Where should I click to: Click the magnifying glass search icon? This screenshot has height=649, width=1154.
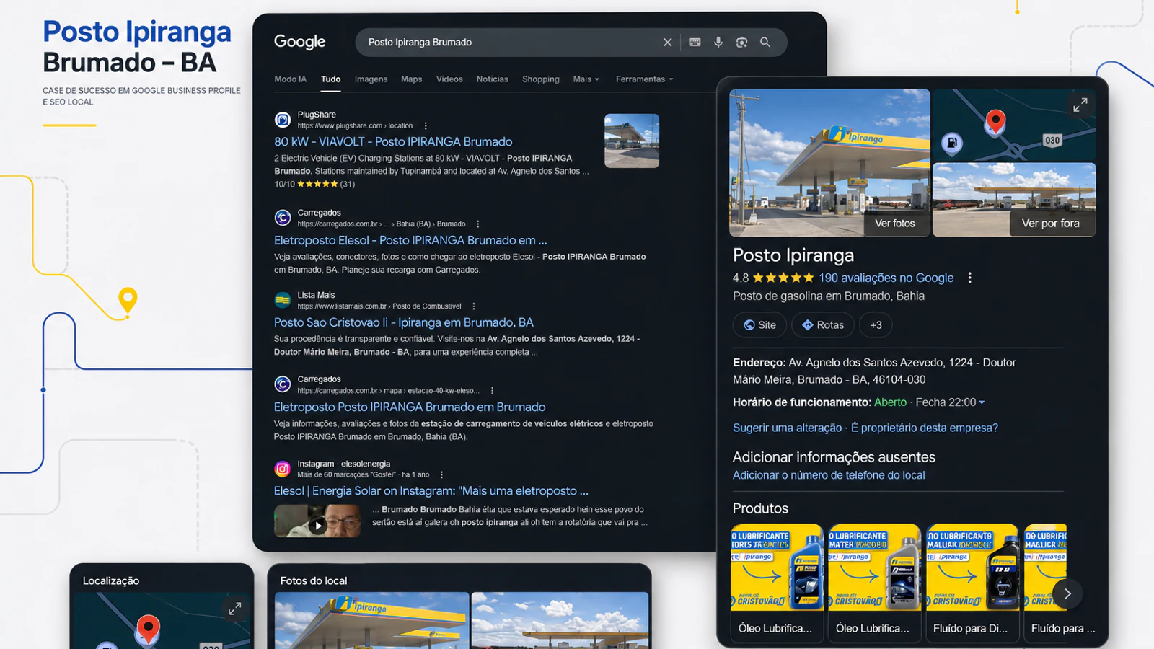pos(765,43)
